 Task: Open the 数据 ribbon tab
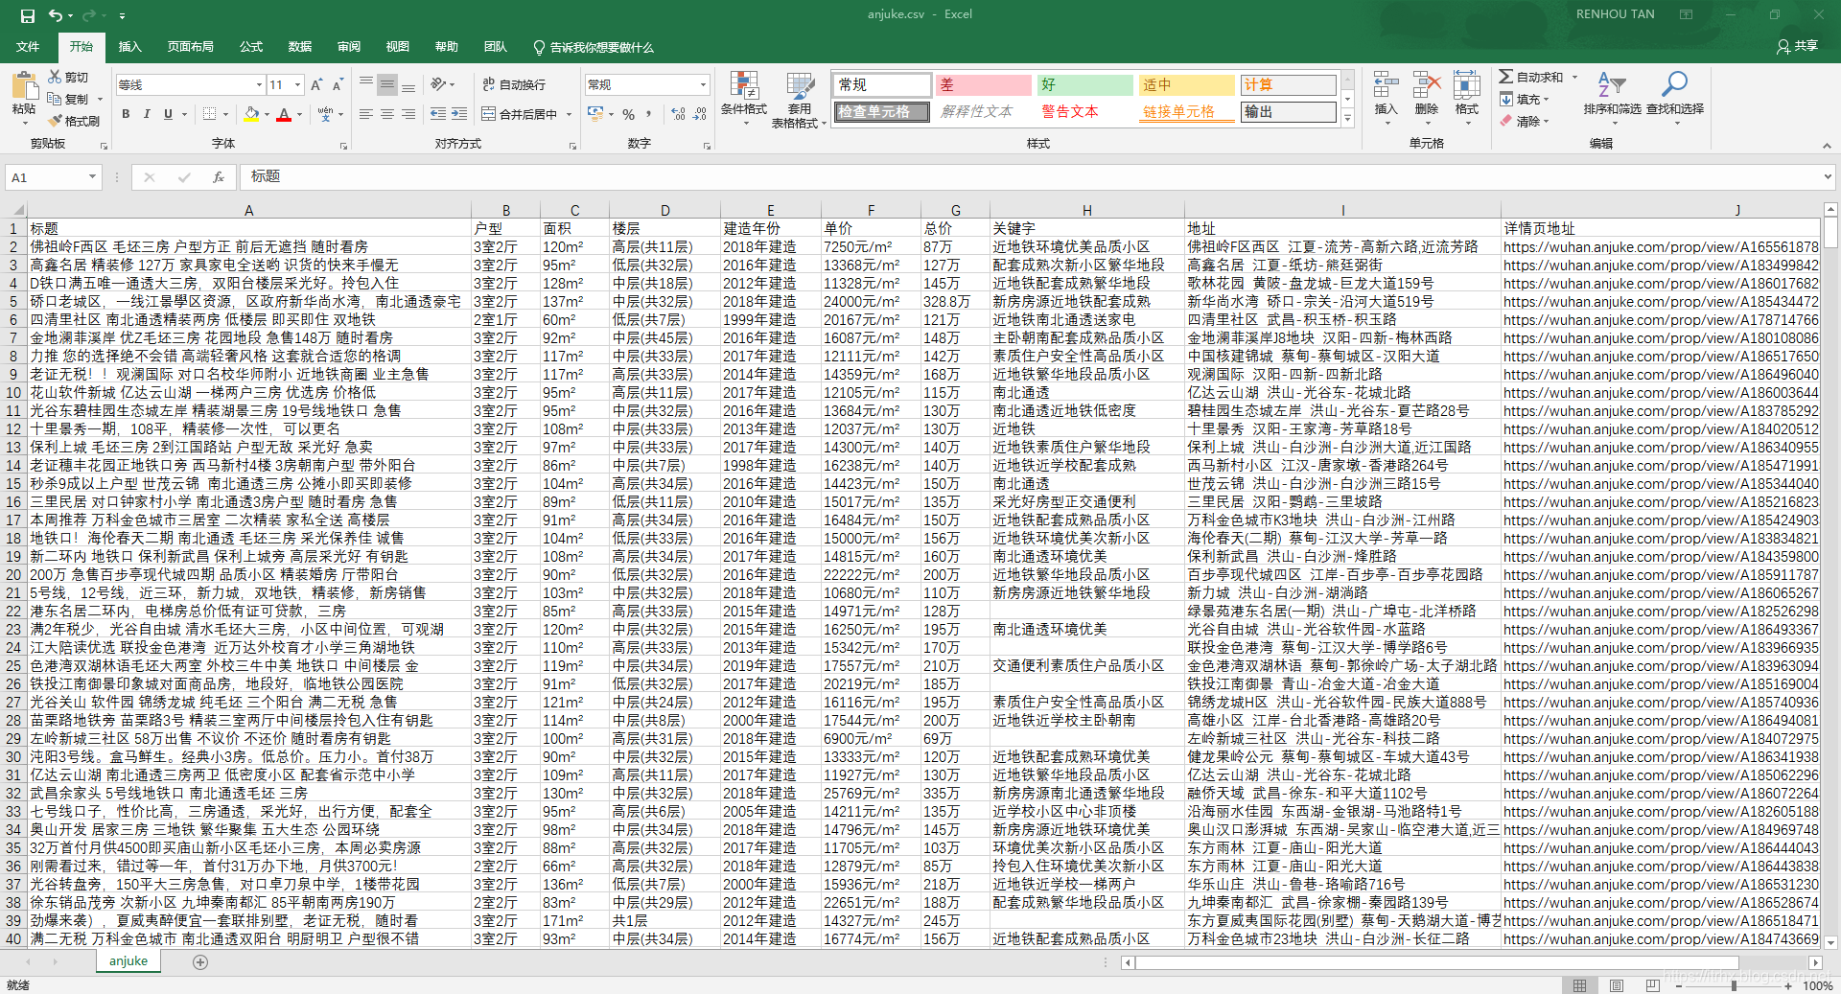point(300,46)
